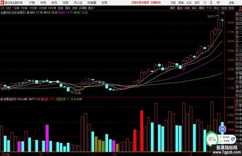The width and height of the screenshot is (242, 156).
Task: Expand the dropdown arrow next to 宝通科技(日线 前复权)
Action: point(28,13)
